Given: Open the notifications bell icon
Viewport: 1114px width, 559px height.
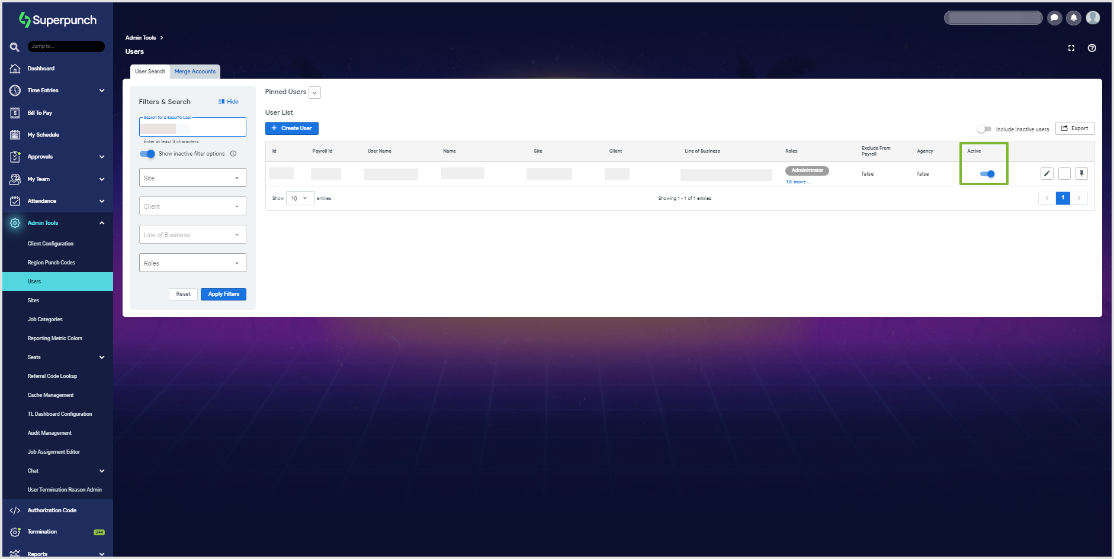Looking at the screenshot, I should (1073, 18).
